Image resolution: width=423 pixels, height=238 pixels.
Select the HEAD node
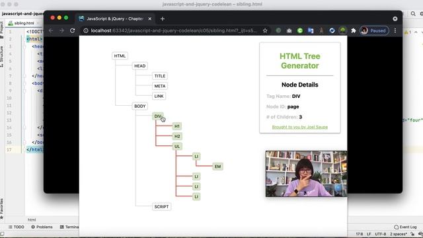(139, 66)
